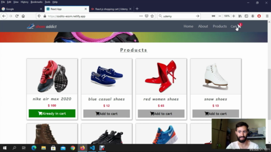
Task: Click the browser Forward arrow button
Action: point(11,16)
